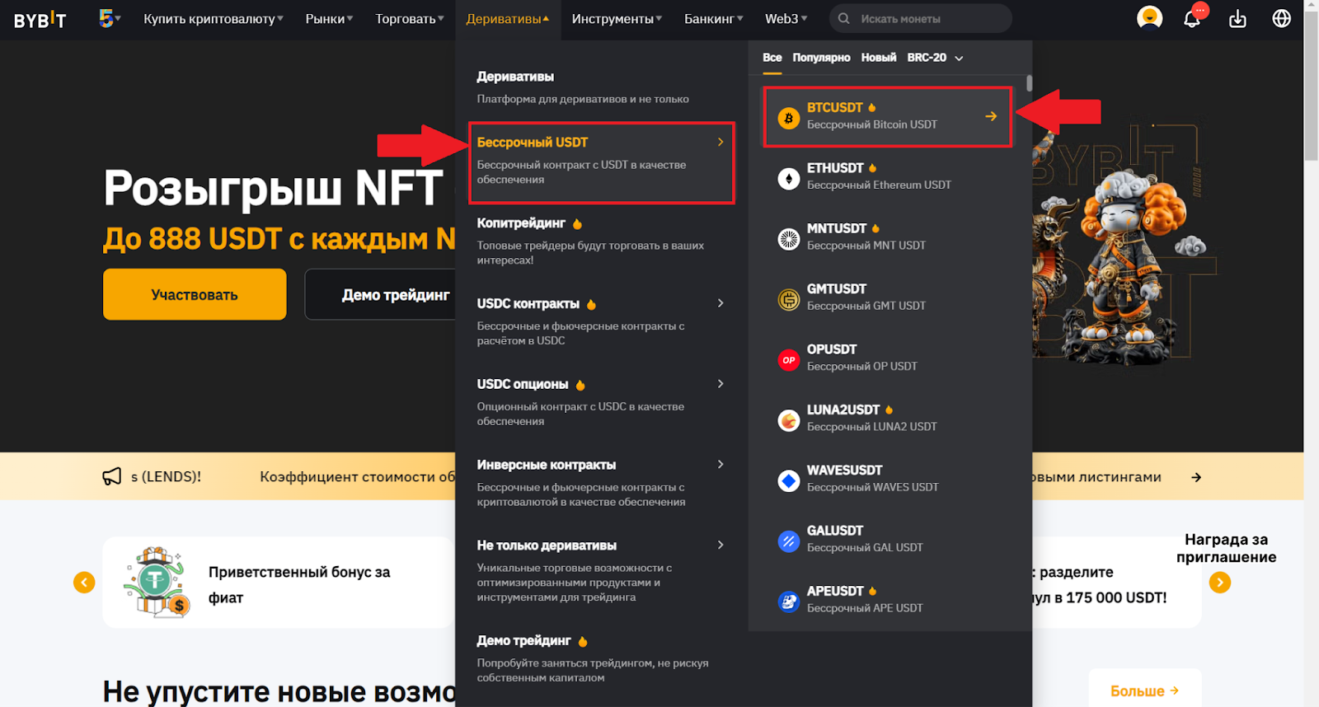Click the search magnifier icon

pos(844,18)
